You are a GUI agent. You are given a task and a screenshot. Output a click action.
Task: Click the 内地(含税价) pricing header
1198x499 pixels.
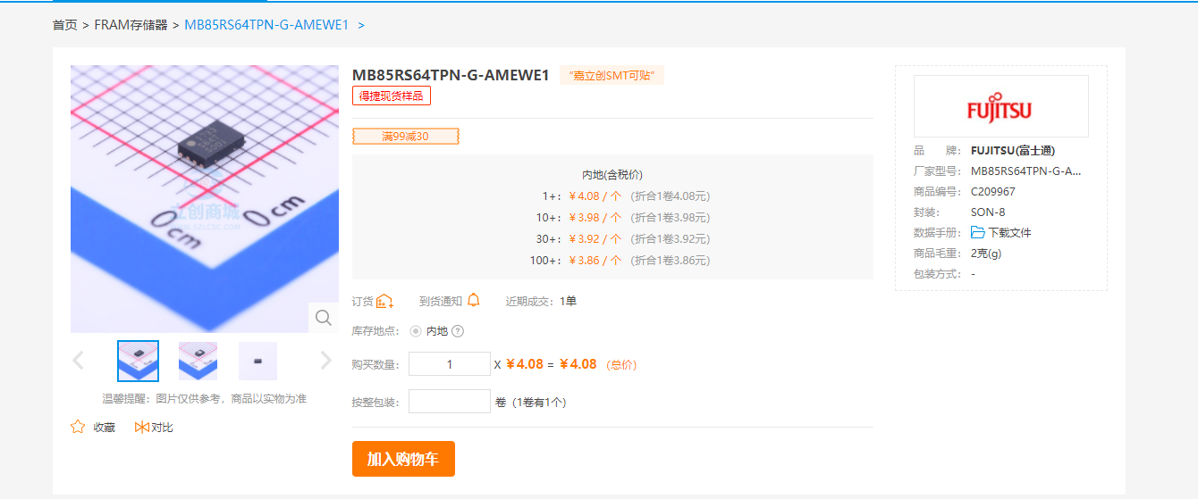pos(612,175)
